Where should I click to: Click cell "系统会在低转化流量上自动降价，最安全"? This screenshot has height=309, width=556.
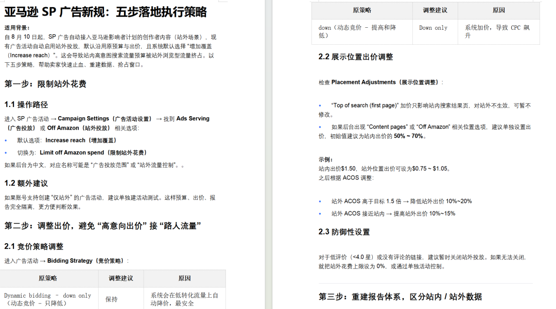point(184,299)
